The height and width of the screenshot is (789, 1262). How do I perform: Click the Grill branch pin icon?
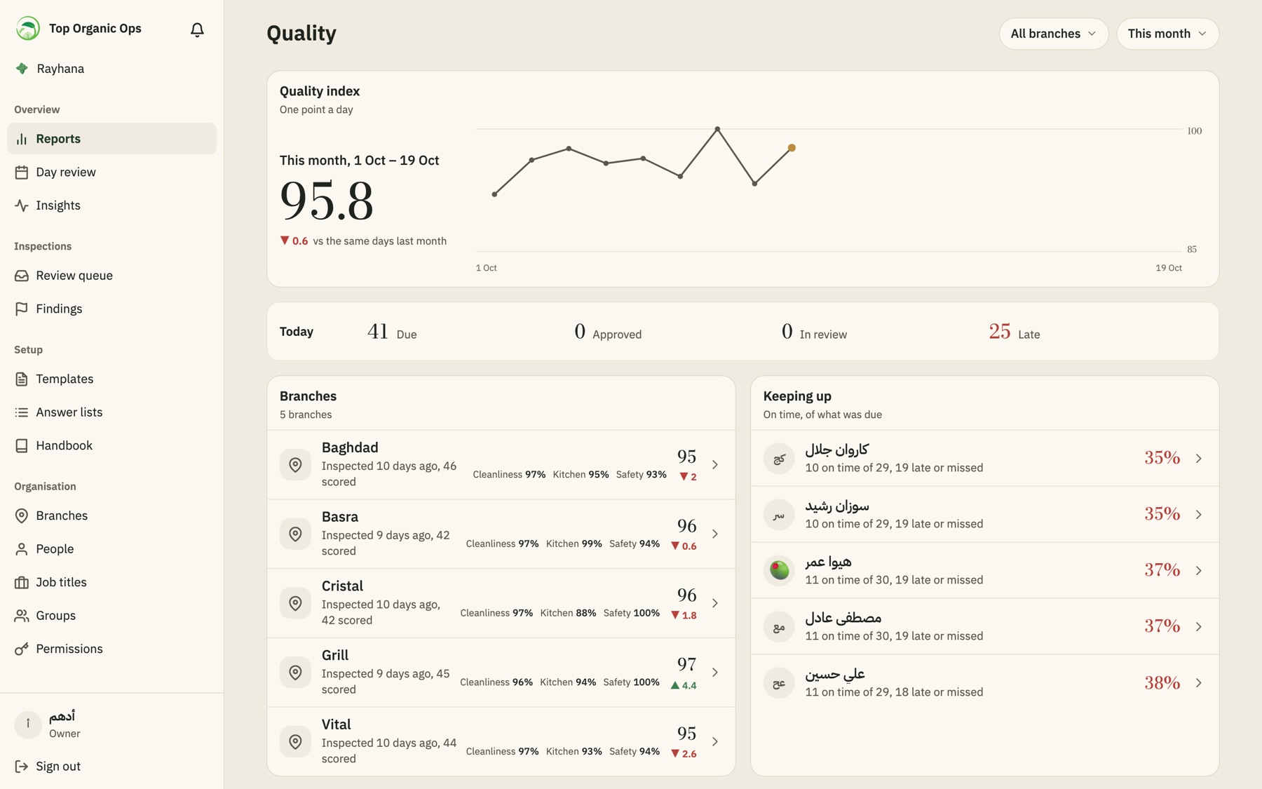[295, 672]
